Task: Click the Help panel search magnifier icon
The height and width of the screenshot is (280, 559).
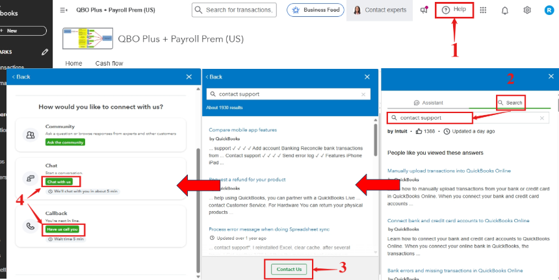Action: (394, 118)
